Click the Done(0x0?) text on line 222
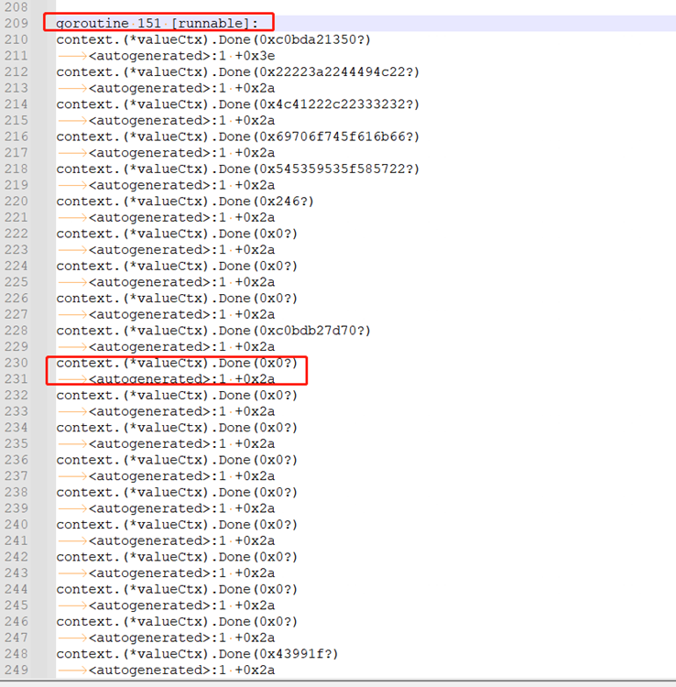This screenshot has width=676, height=687. (x=177, y=234)
